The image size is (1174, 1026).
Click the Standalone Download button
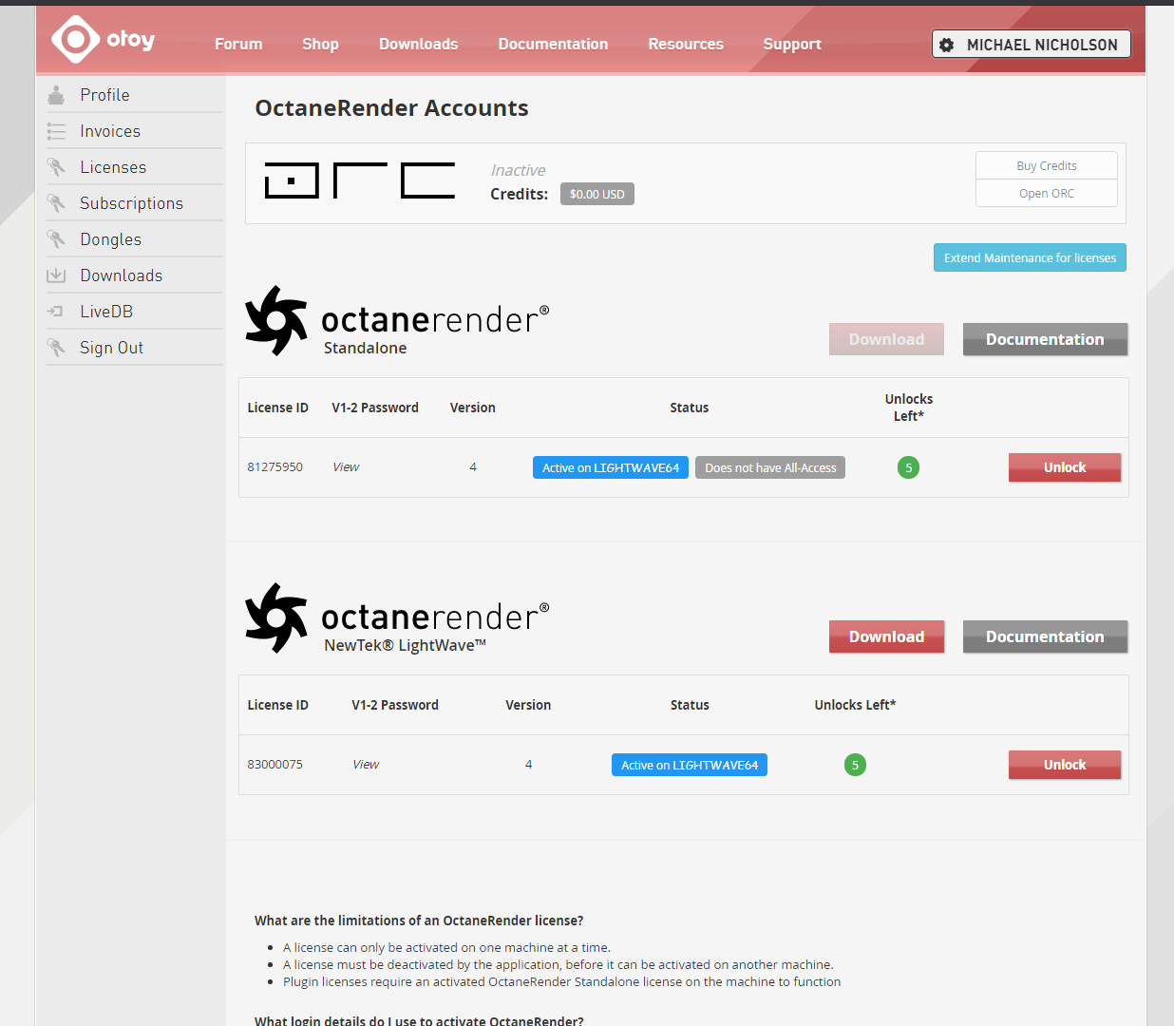point(886,339)
